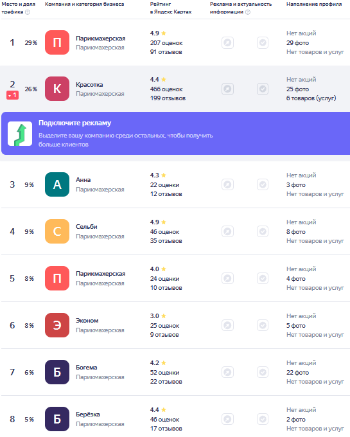The height and width of the screenshot is (437, 350).
Task: Open the Берёзка company name link
Action: (88, 414)
